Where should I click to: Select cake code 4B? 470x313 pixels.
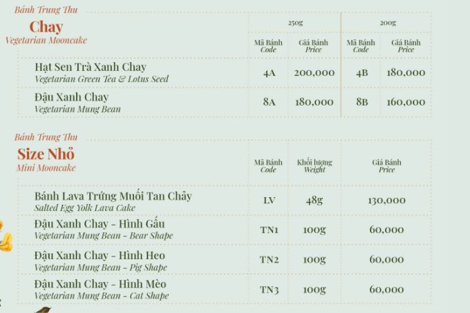(x=361, y=72)
